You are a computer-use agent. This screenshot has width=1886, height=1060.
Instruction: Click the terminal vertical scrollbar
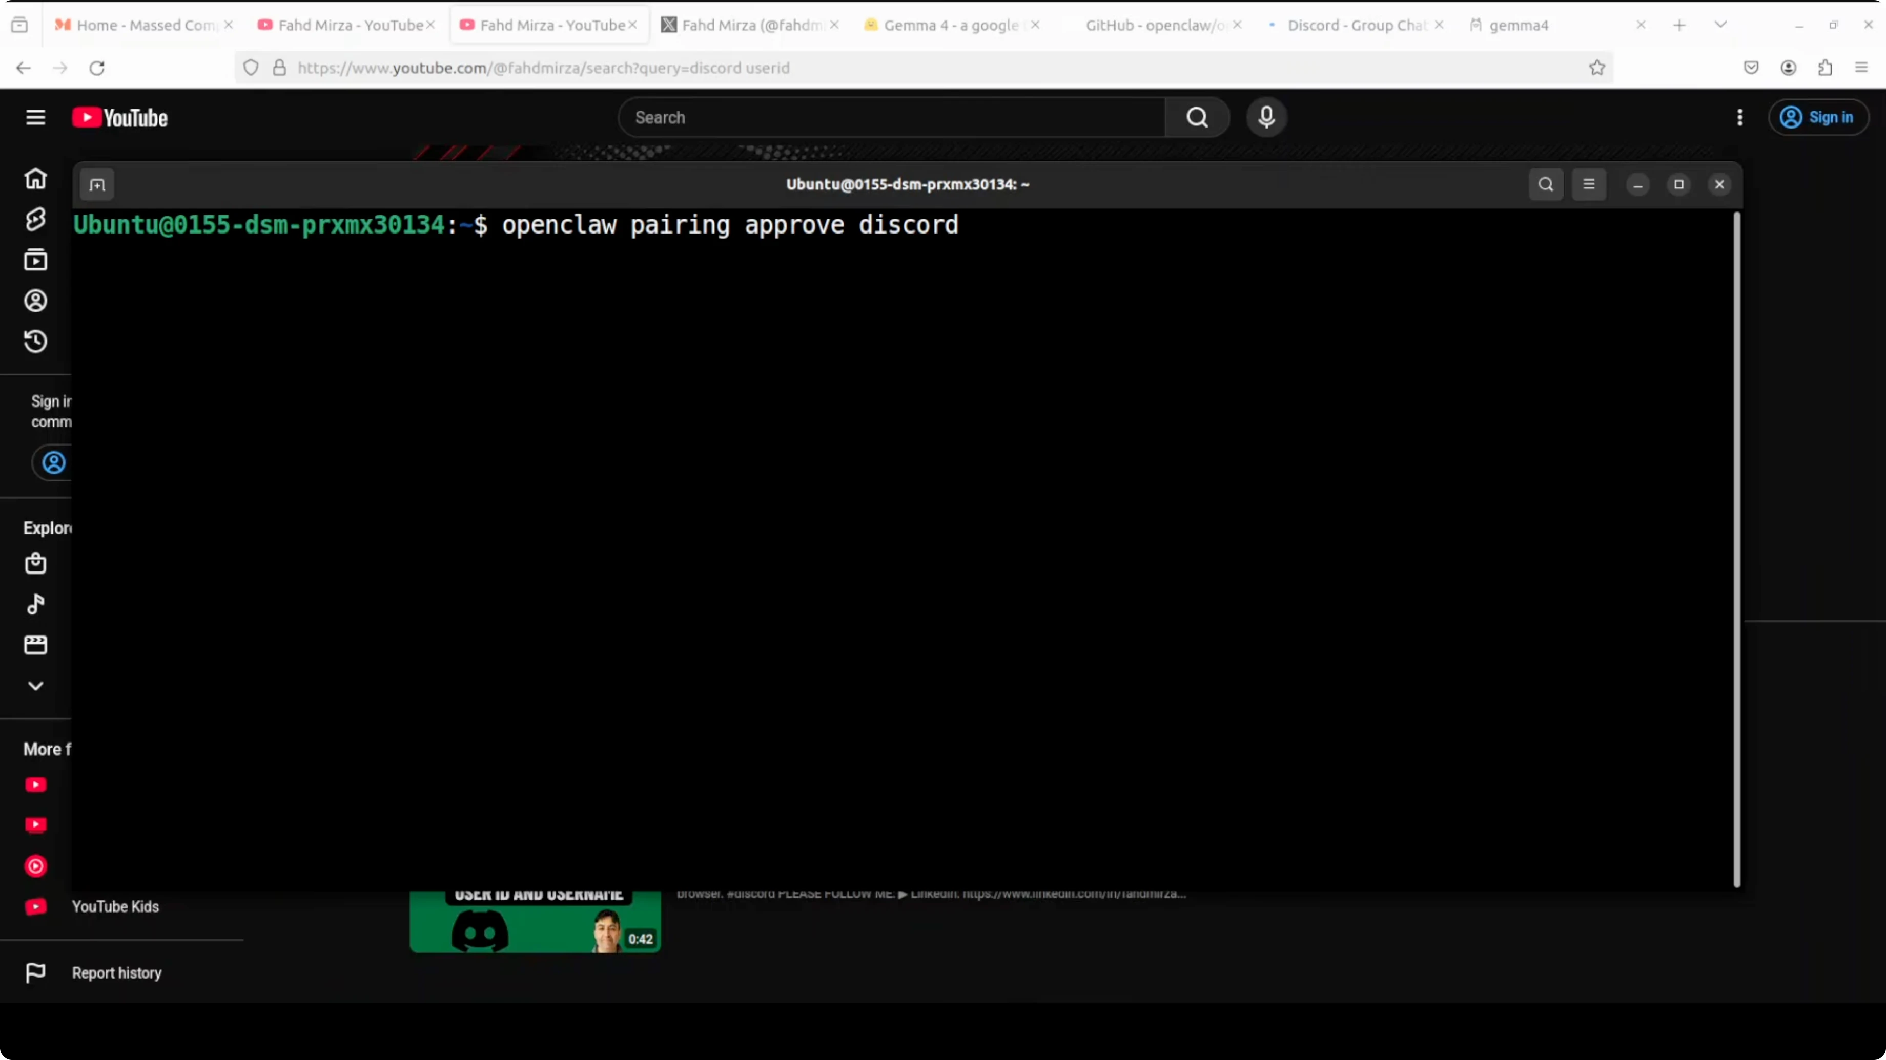[x=1736, y=548]
